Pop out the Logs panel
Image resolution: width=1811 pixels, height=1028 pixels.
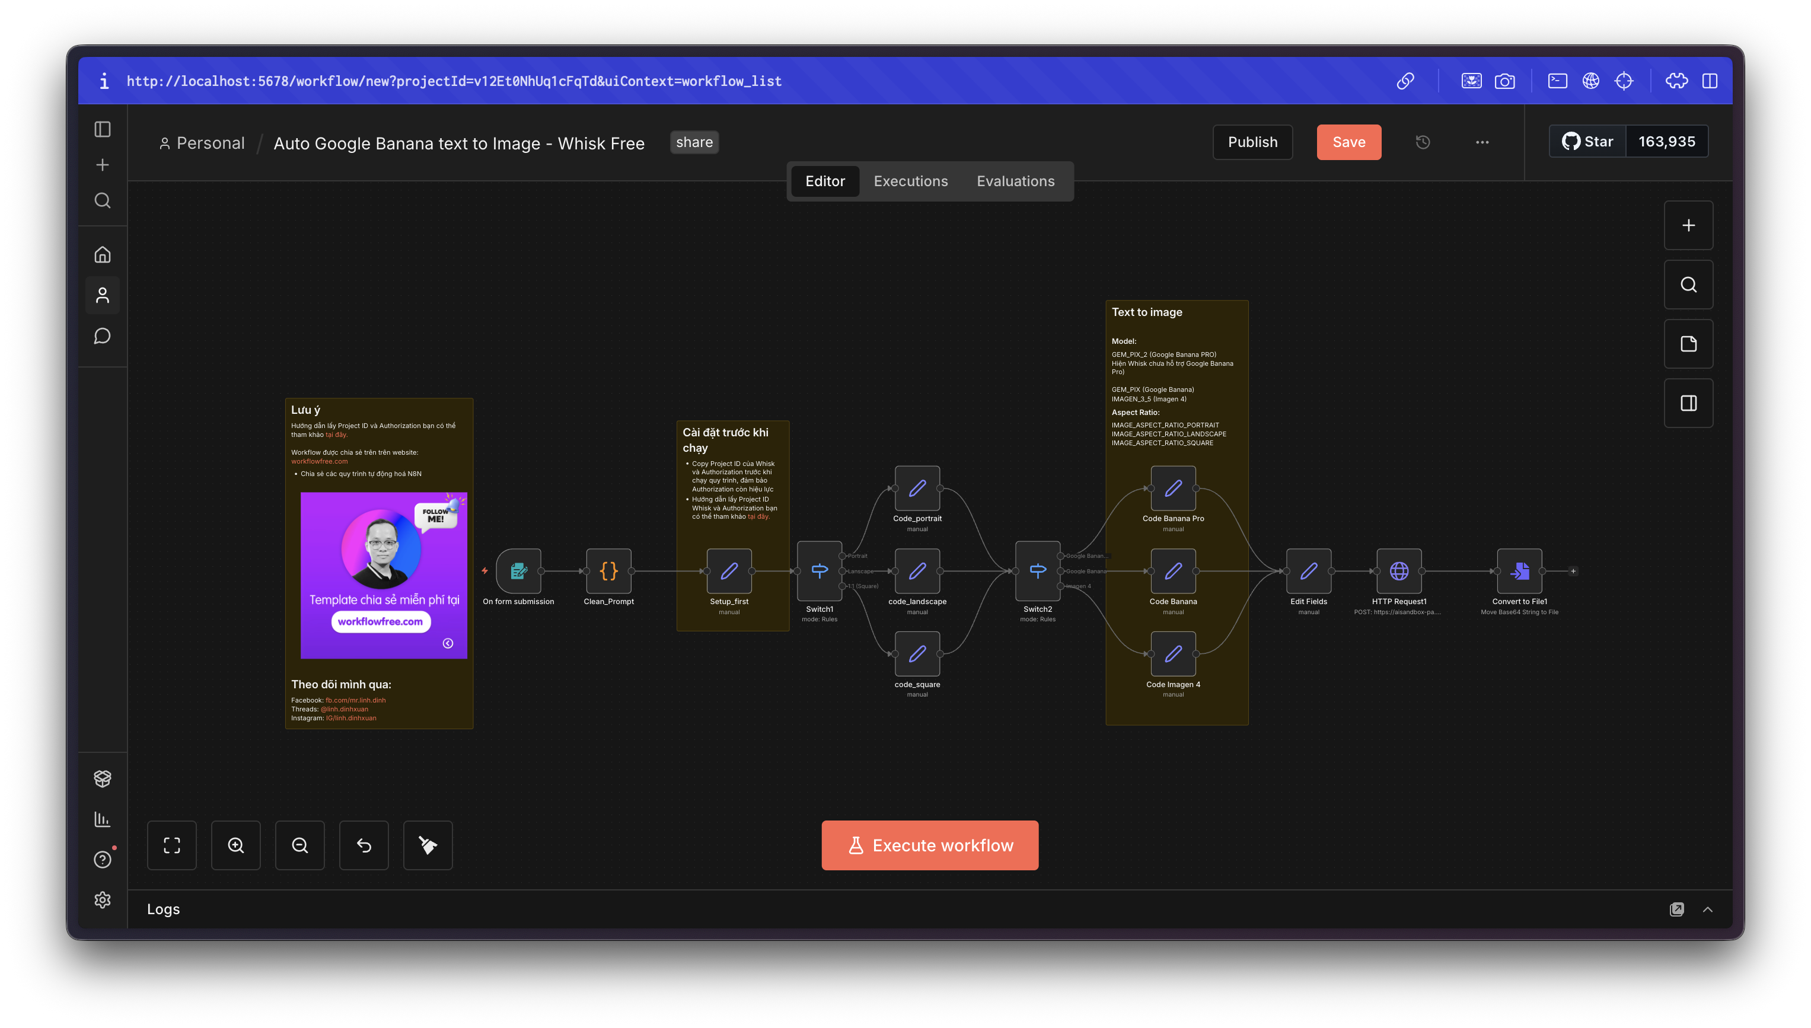(1678, 909)
